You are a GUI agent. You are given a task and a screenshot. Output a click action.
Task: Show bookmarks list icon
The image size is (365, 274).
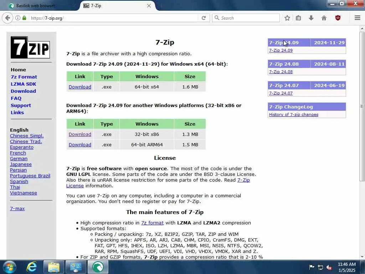pos(298,18)
